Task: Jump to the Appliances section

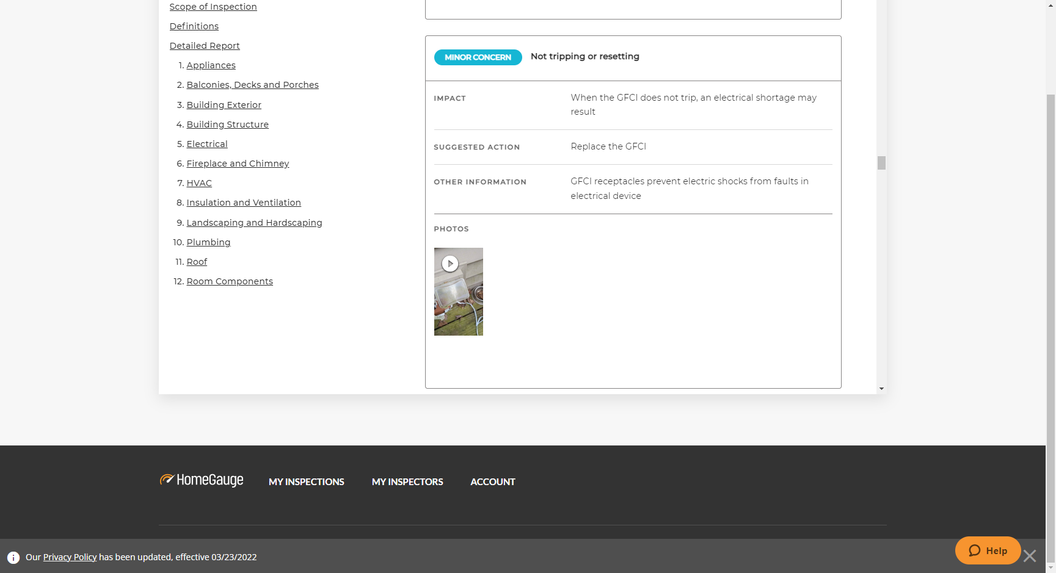Action: (211, 65)
